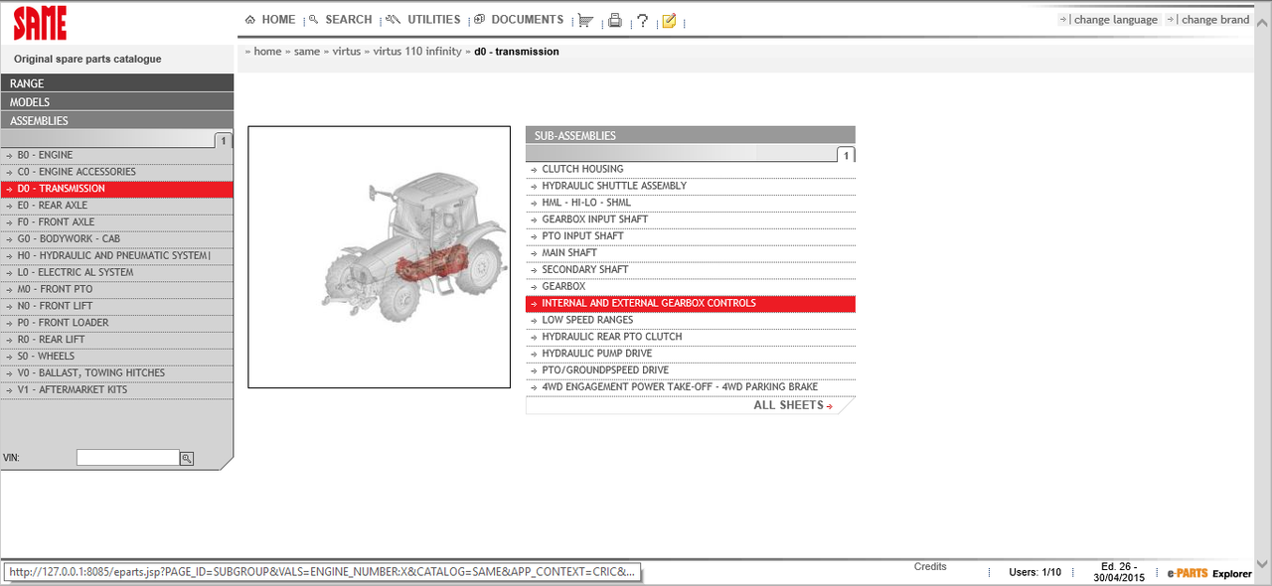Click change language link
The width and height of the screenshot is (1272, 586).
(1116, 20)
